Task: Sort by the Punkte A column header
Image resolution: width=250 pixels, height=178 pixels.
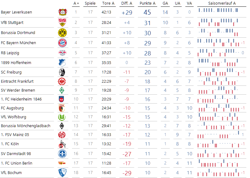Action: tap(147, 3)
